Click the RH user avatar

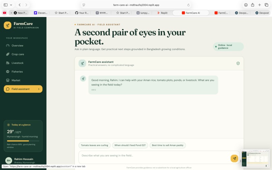pos(9,161)
